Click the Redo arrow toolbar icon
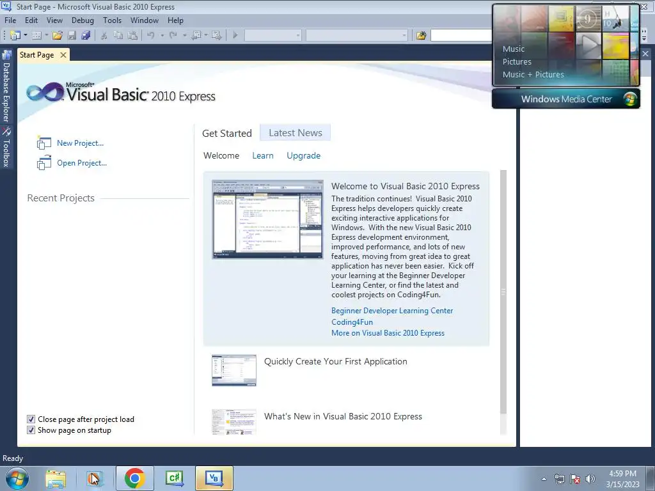The height and width of the screenshot is (491, 655). point(173,36)
